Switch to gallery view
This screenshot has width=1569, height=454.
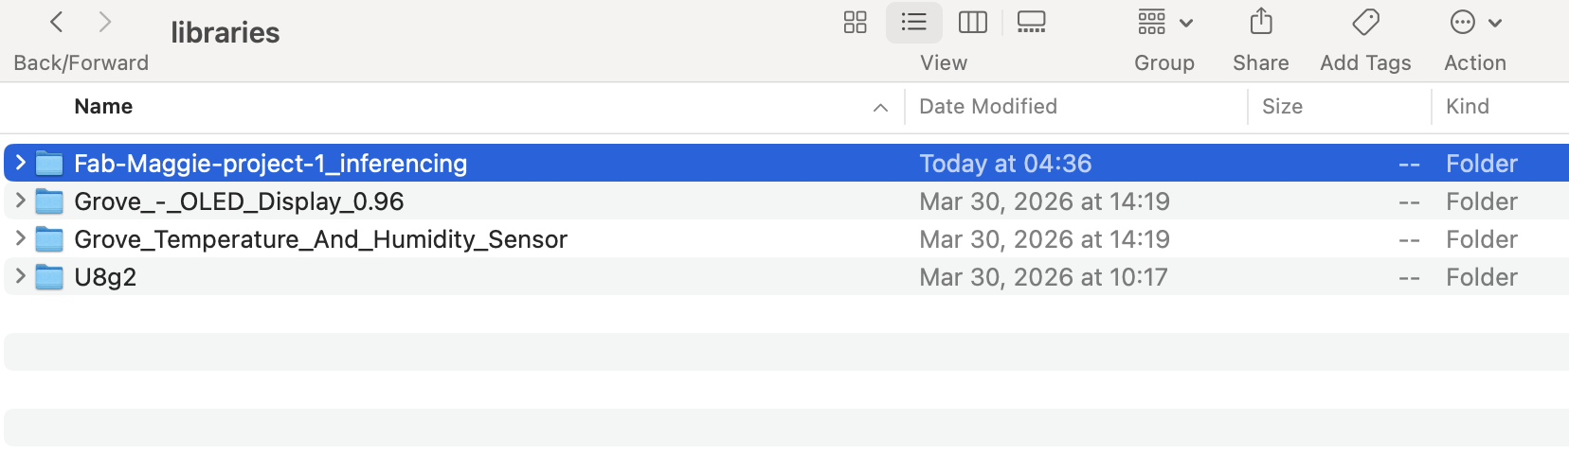click(x=1031, y=22)
